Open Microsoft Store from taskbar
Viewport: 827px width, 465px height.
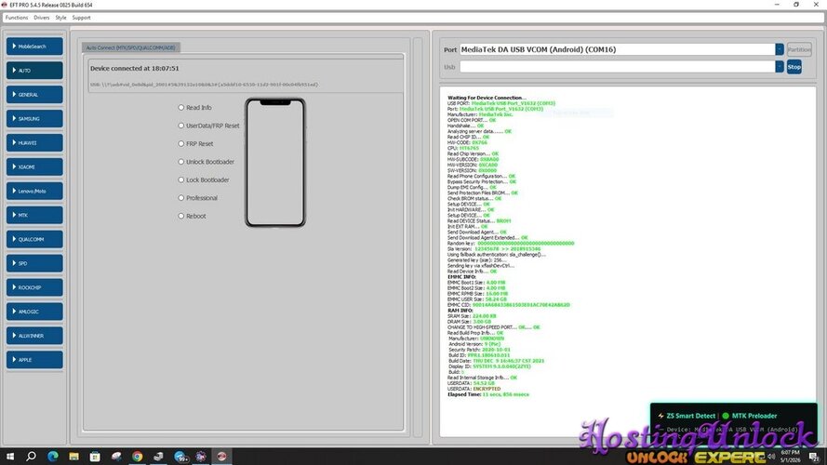click(x=95, y=456)
